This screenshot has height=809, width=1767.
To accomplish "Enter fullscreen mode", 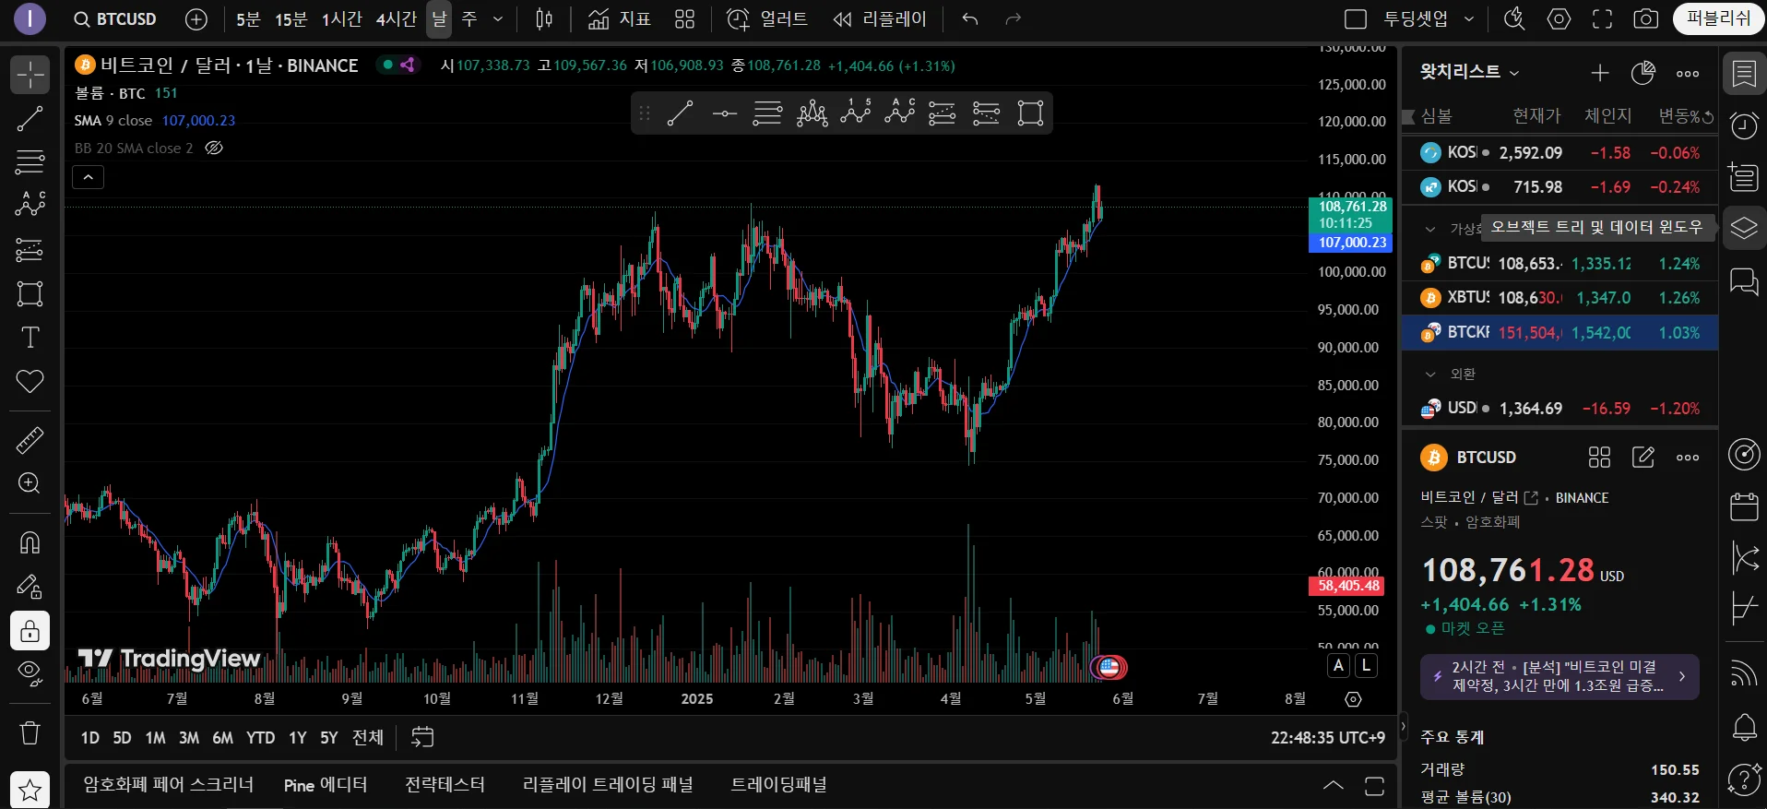I will click(1603, 19).
